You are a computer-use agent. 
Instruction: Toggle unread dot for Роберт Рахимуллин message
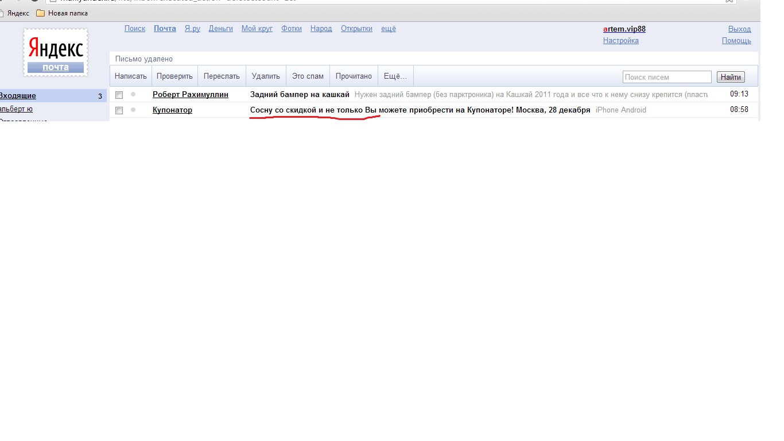(x=133, y=94)
